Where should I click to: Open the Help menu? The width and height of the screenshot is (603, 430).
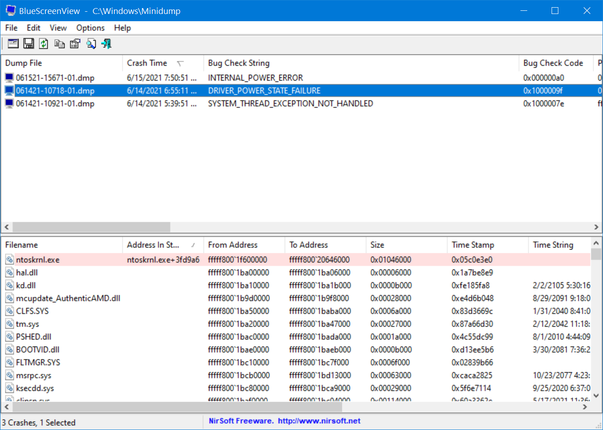[x=122, y=27]
